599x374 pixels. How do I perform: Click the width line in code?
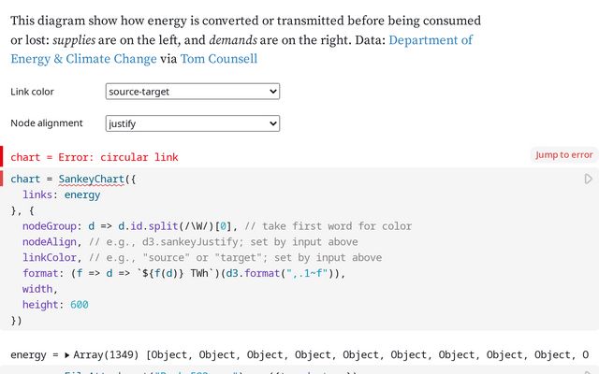tap(39, 290)
